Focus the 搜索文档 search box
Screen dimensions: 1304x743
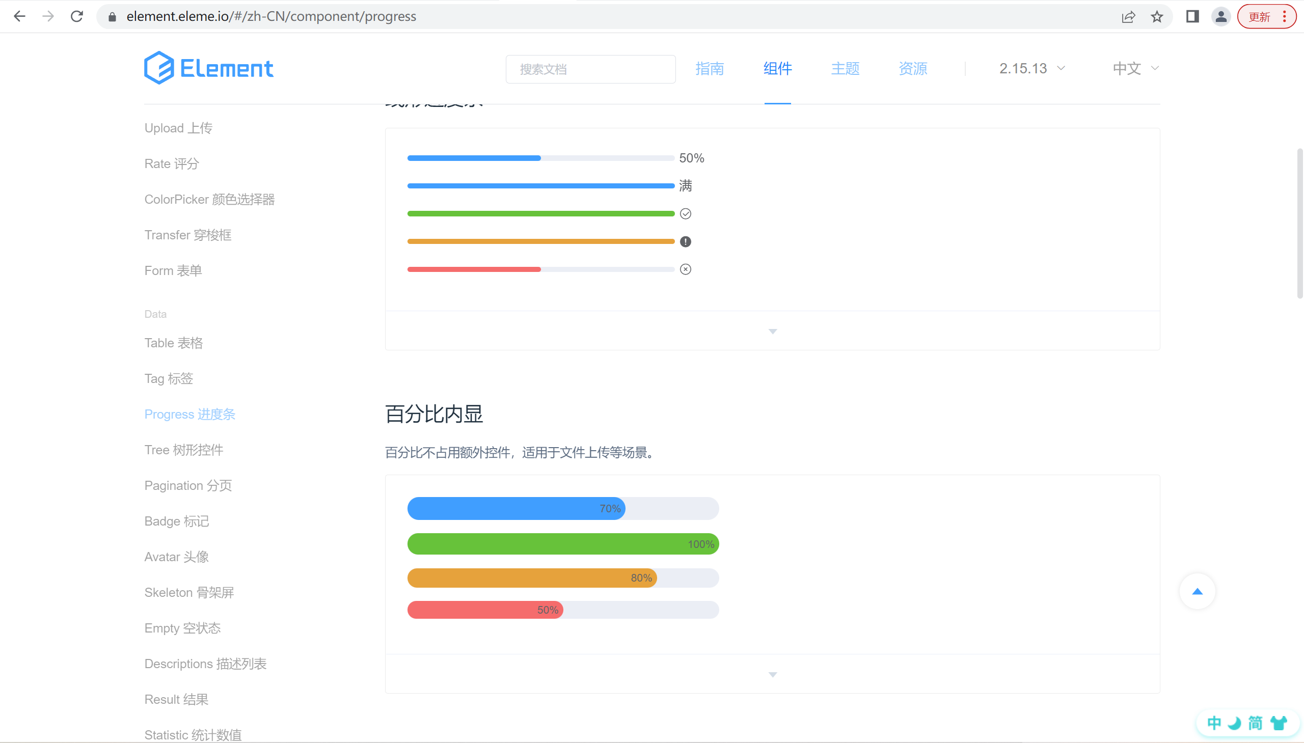pyautogui.click(x=590, y=69)
